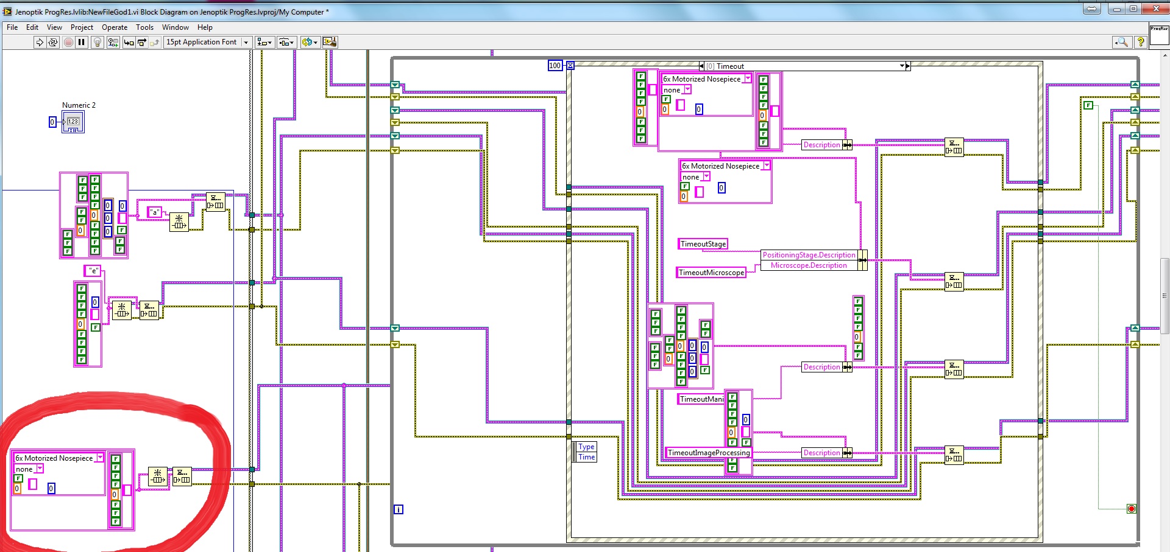Open the Project menu
Screen dimensions: 1170x552
pyautogui.click(x=82, y=27)
